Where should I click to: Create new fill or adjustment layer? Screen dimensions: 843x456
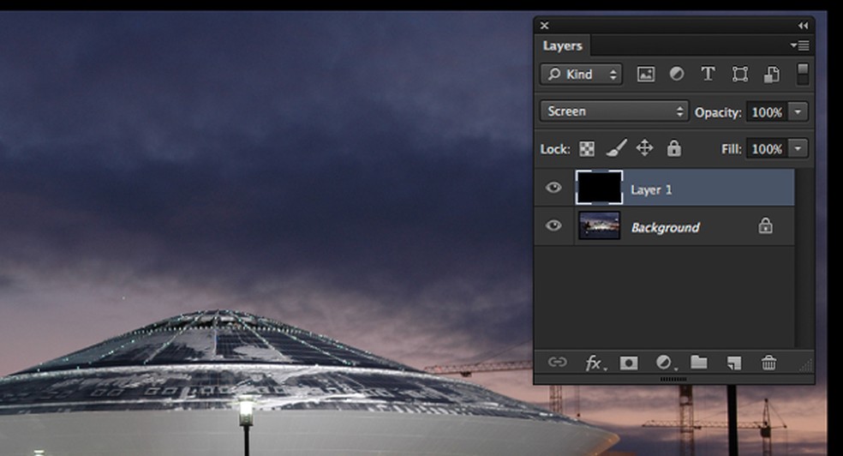666,363
